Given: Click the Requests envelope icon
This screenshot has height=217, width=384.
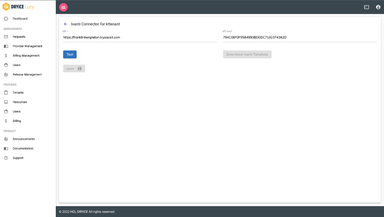Looking at the screenshot, I should click(6, 37).
